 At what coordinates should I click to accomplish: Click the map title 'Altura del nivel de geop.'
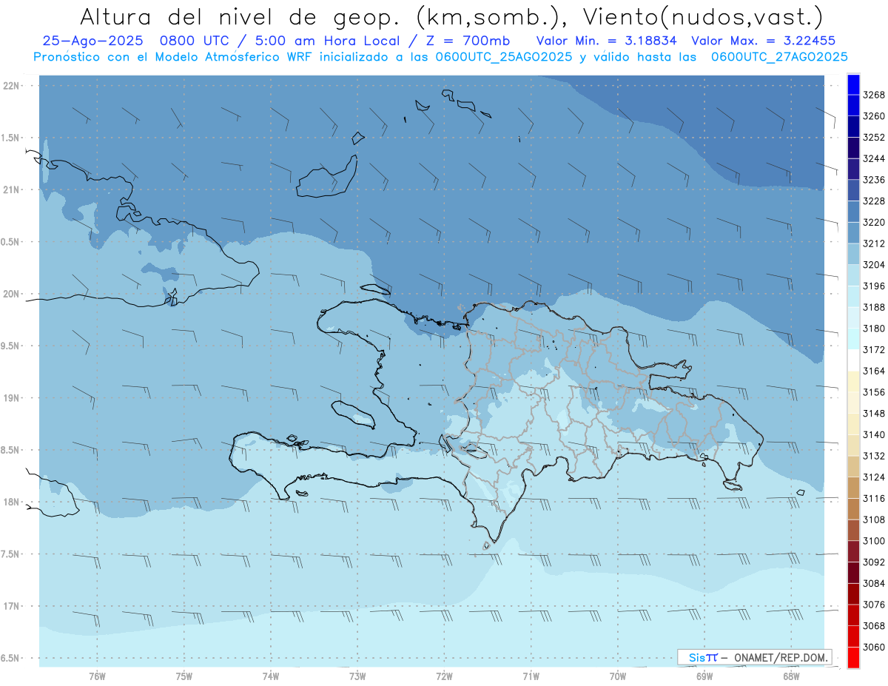pyautogui.click(x=239, y=16)
